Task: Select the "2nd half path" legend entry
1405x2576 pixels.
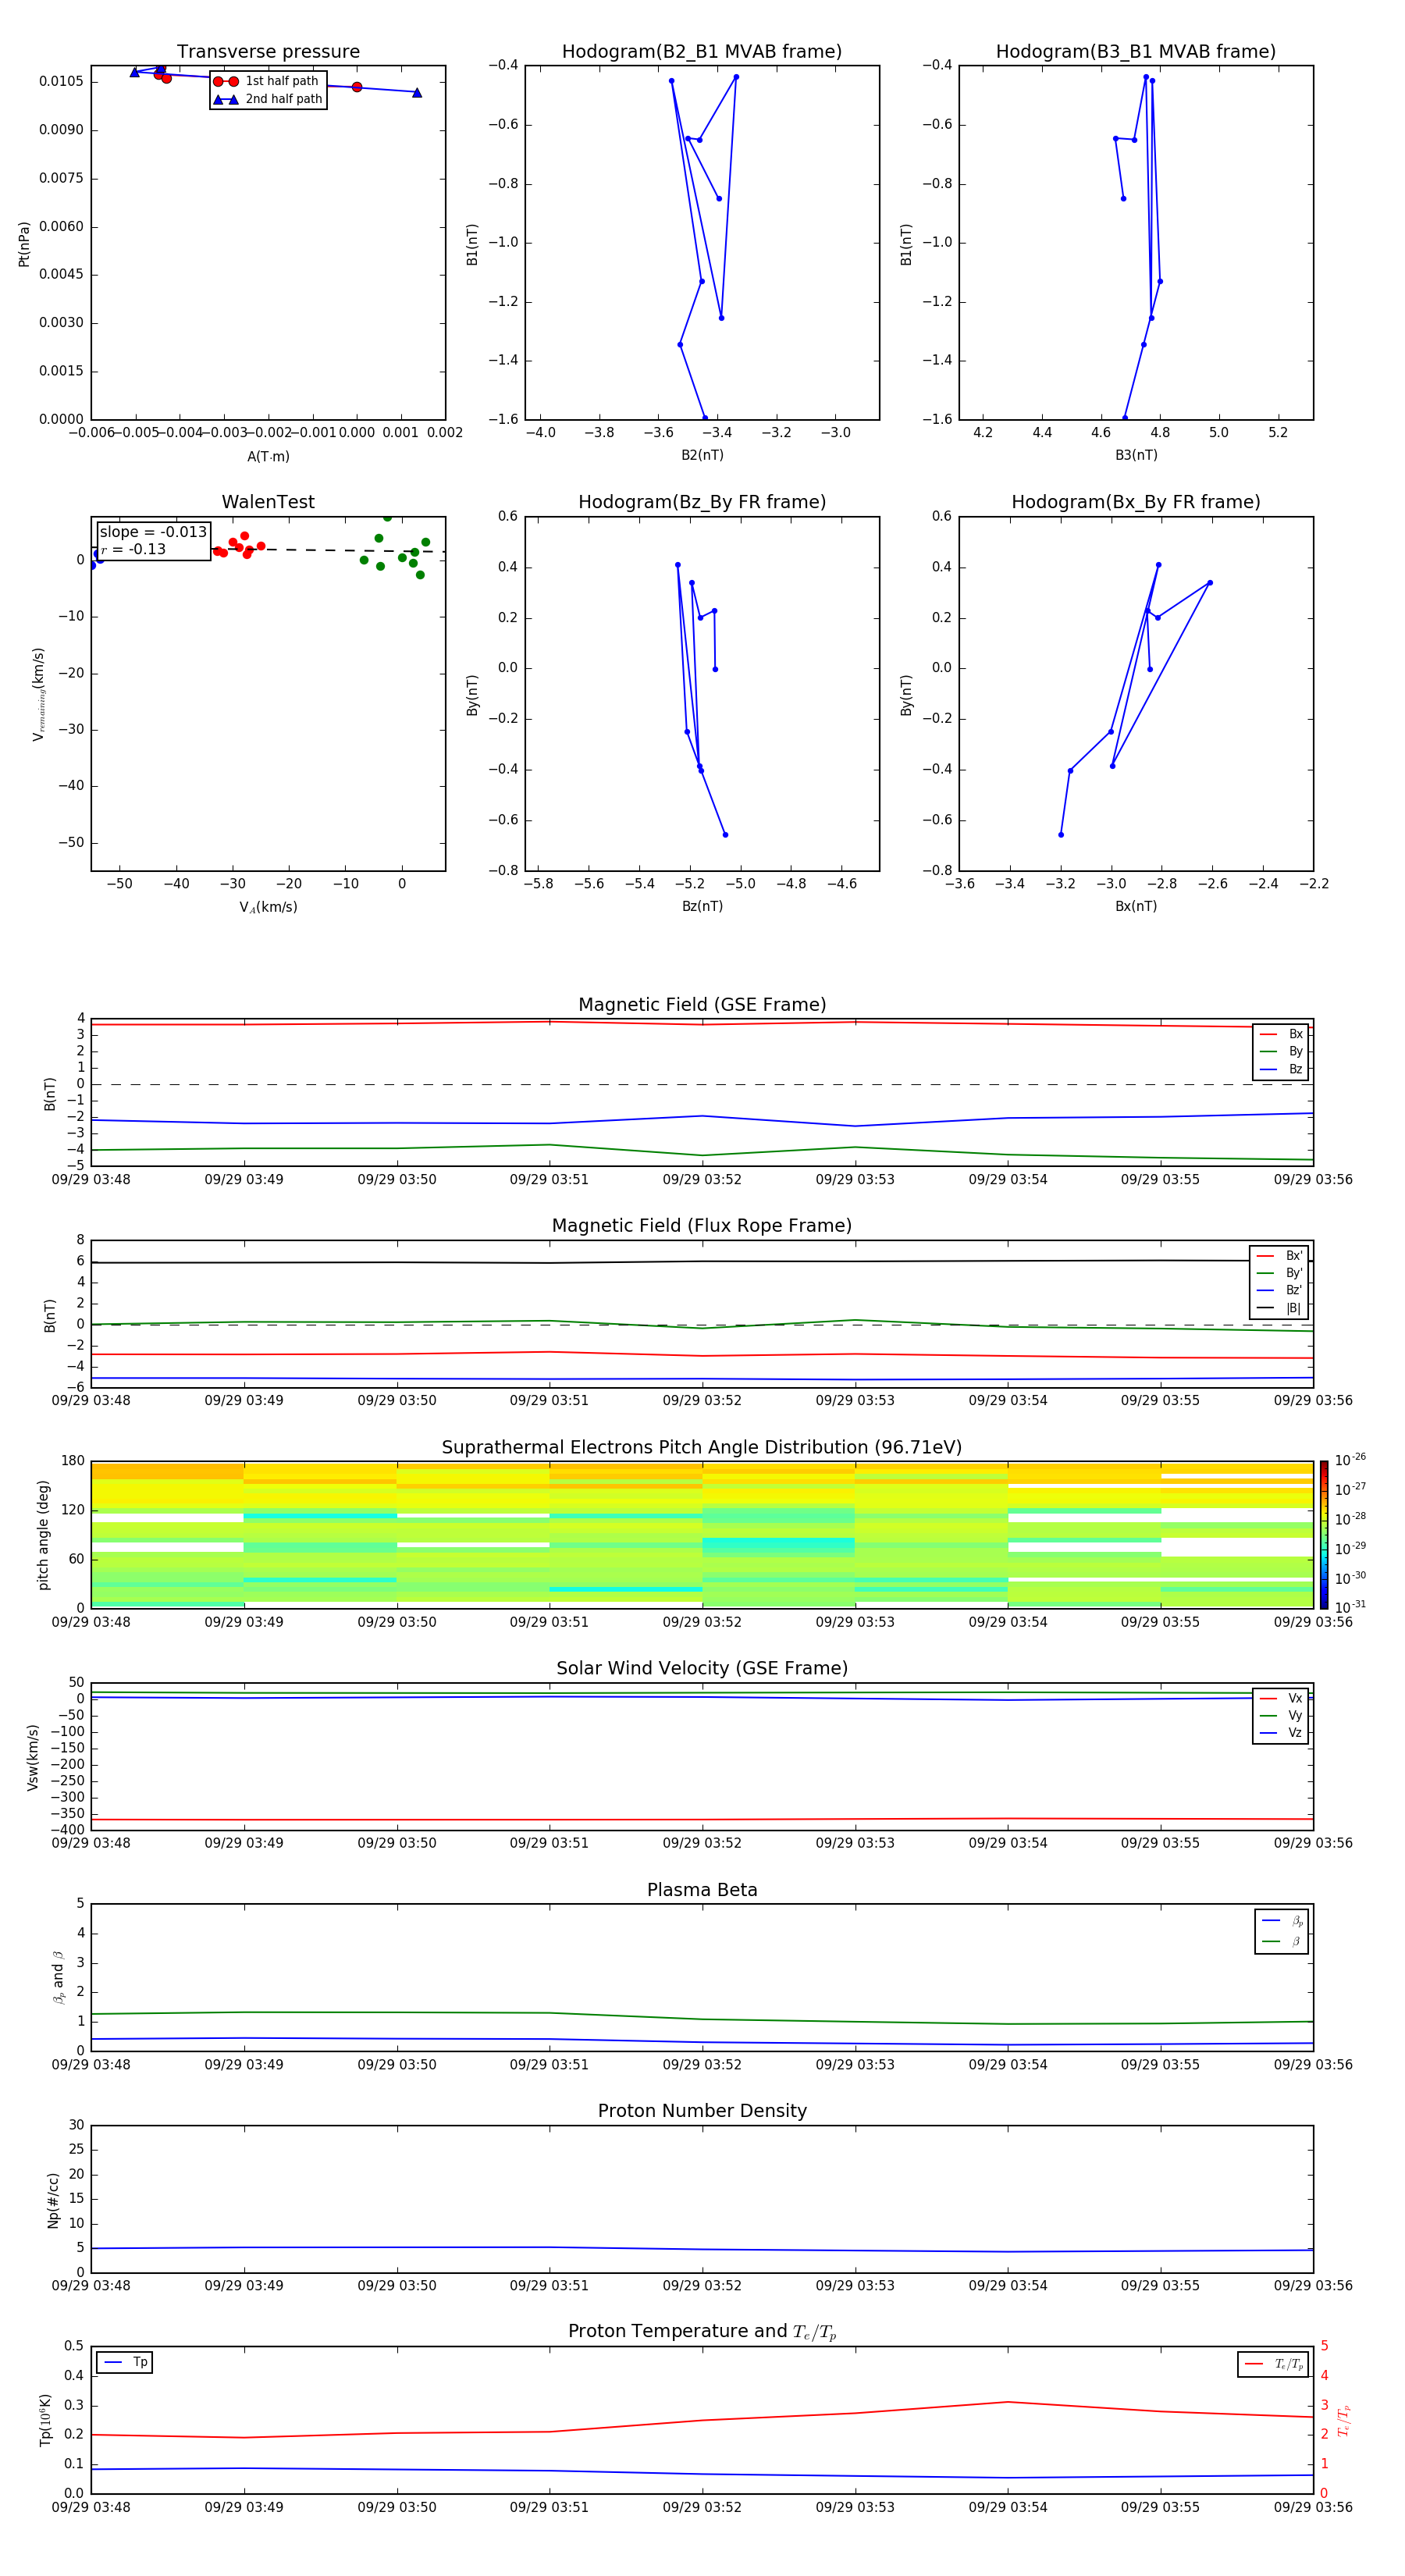Action: click(x=267, y=99)
